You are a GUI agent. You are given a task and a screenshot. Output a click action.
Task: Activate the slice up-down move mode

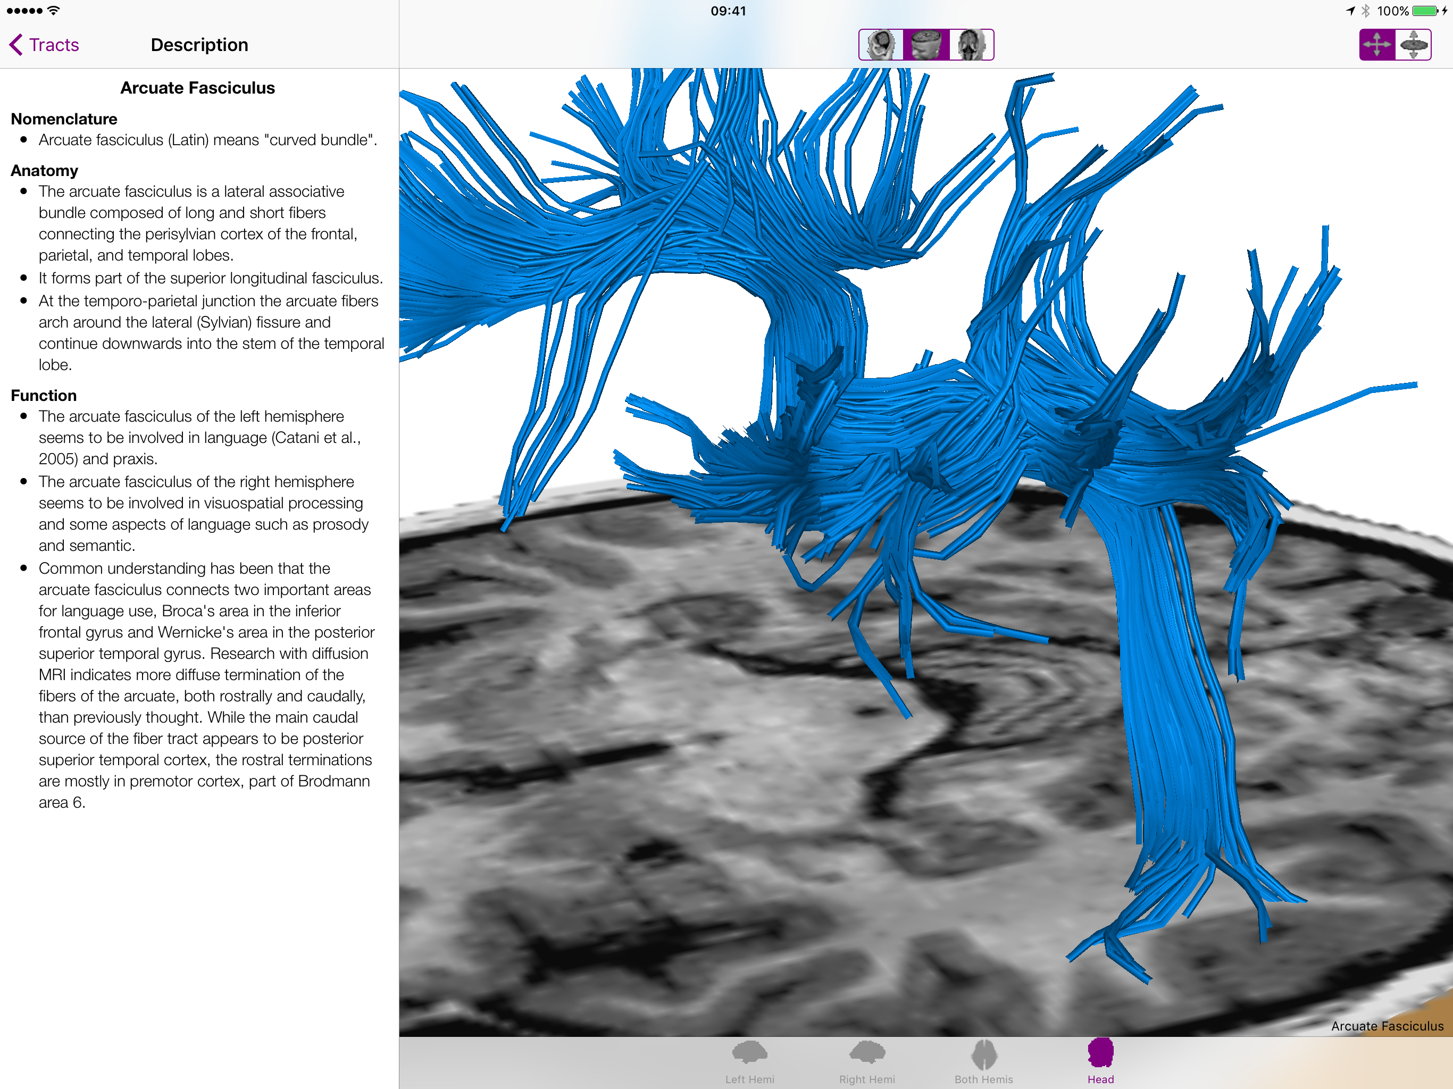click(1413, 45)
